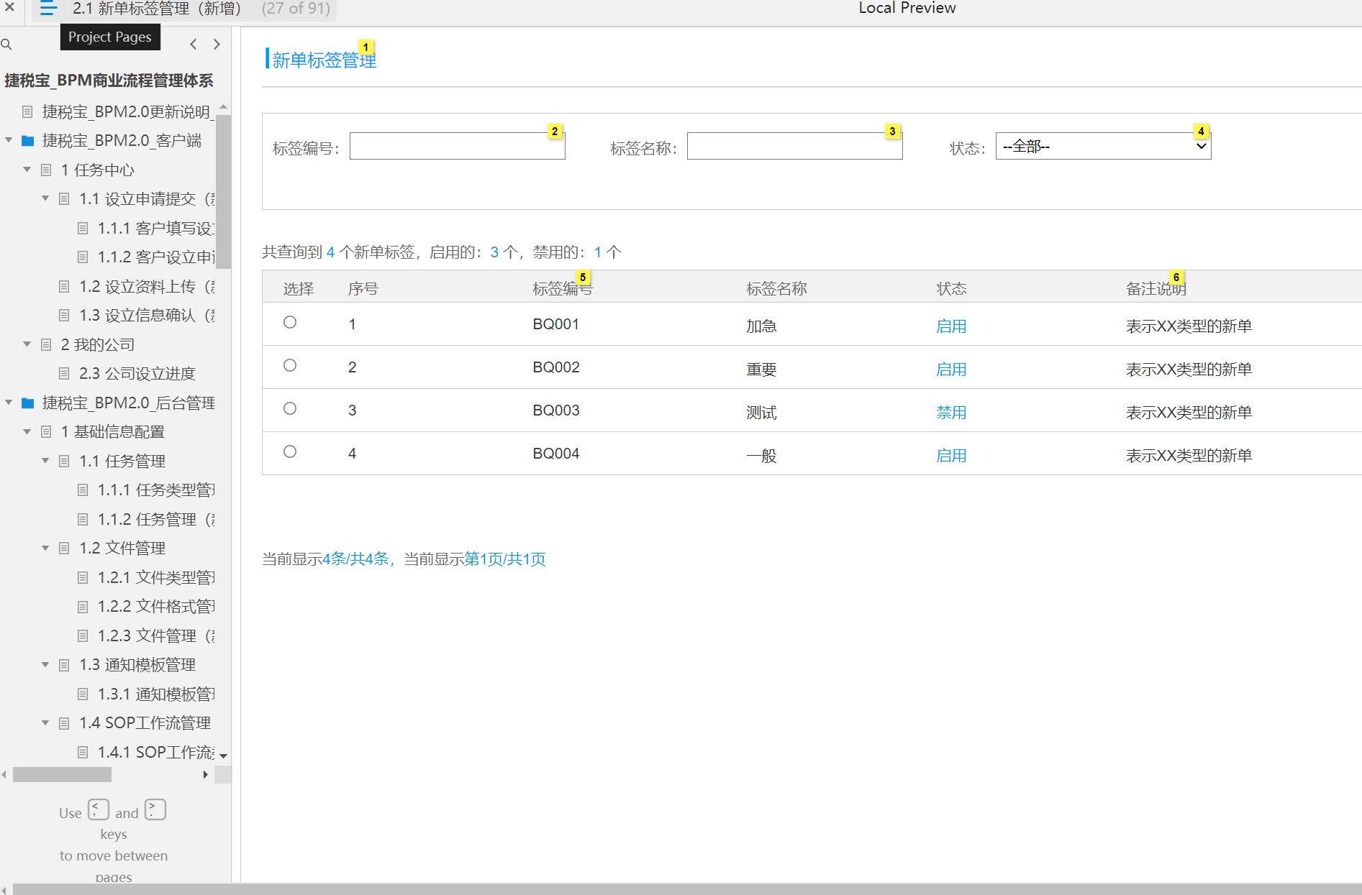Screen dimensions: 1362x895
Task: Open the 状态 dropdown showing --全部--
Action: coord(1103,147)
